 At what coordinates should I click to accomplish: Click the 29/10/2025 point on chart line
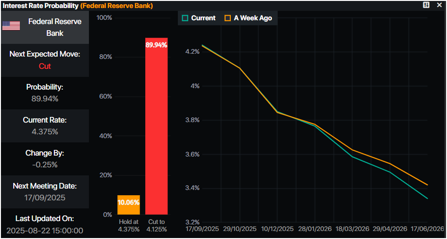(240, 68)
